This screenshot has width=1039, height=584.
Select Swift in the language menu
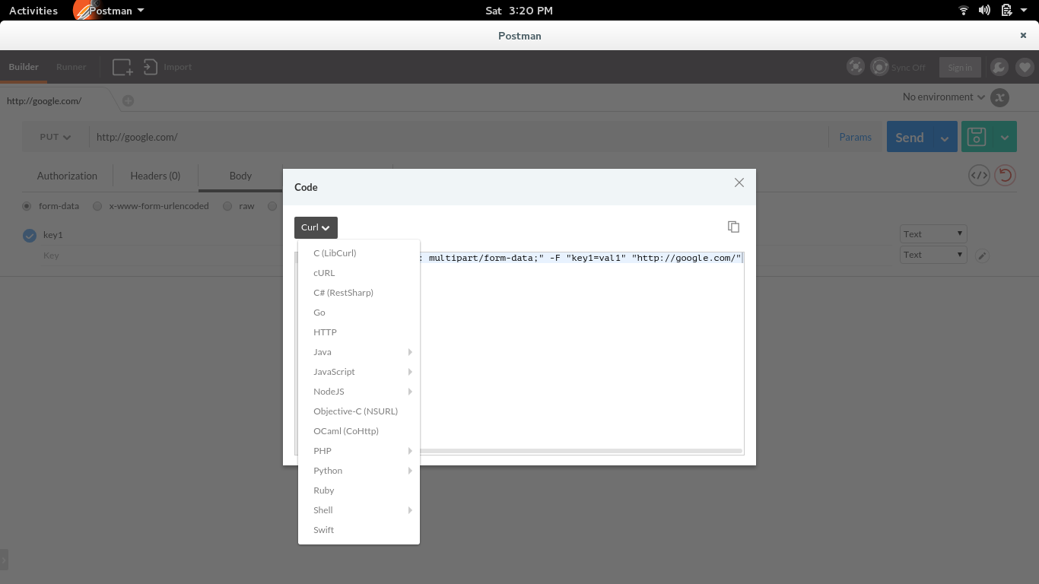[359, 530]
